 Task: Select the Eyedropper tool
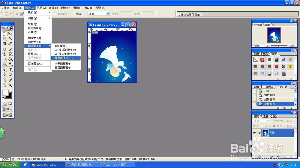click(10, 80)
